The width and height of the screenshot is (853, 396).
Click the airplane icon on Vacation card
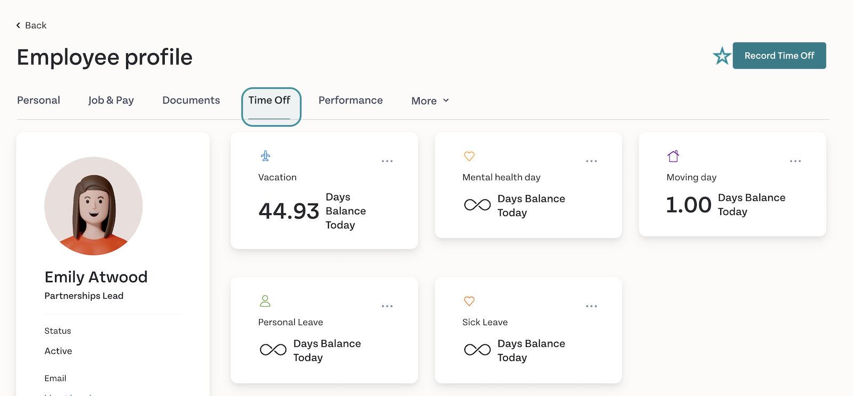(x=265, y=156)
